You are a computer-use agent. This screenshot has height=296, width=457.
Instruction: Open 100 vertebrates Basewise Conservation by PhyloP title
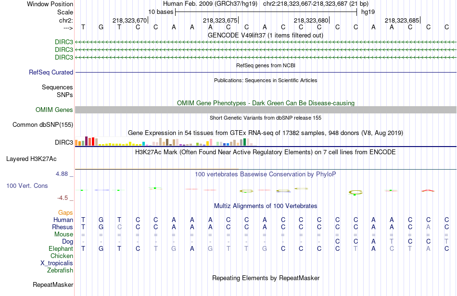click(266, 174)
